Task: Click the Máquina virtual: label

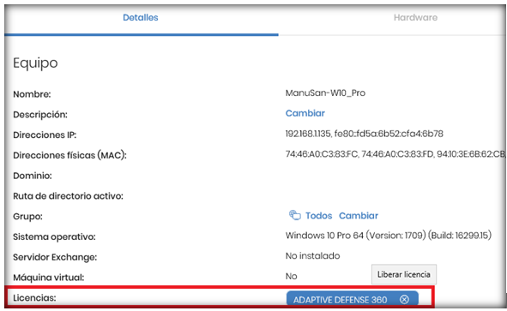Action: [x=49, y=278]
